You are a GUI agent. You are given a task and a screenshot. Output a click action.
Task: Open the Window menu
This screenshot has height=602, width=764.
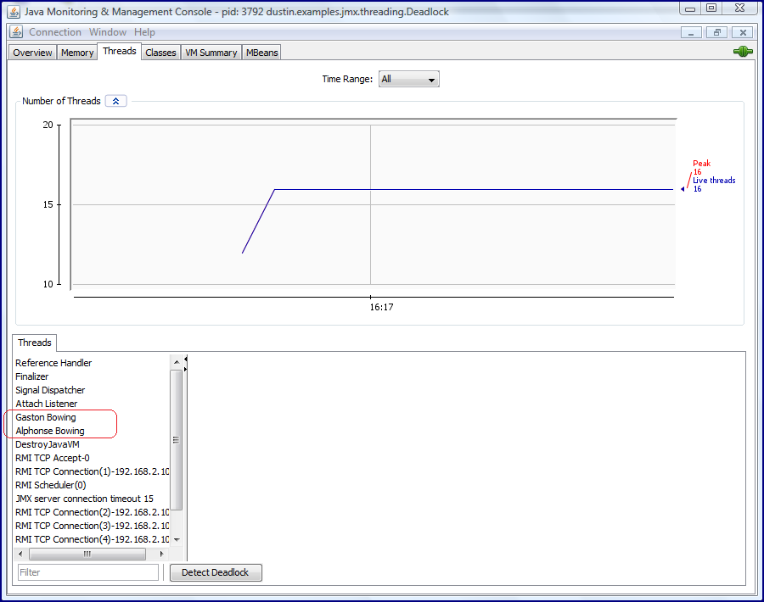[107, 31]
